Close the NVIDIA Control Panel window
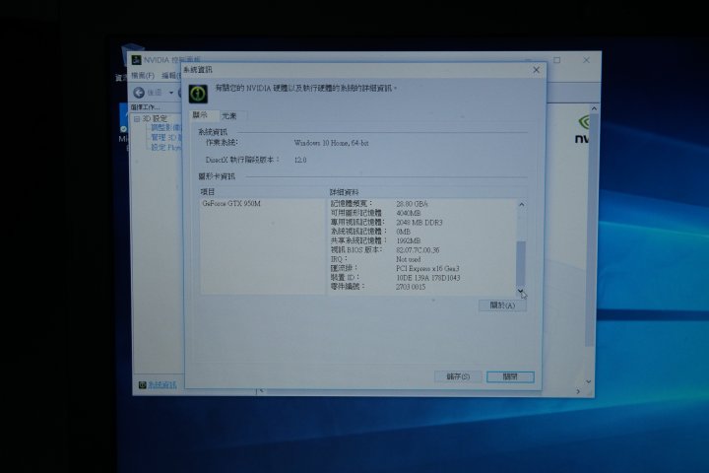 click(x=587, y=60)
